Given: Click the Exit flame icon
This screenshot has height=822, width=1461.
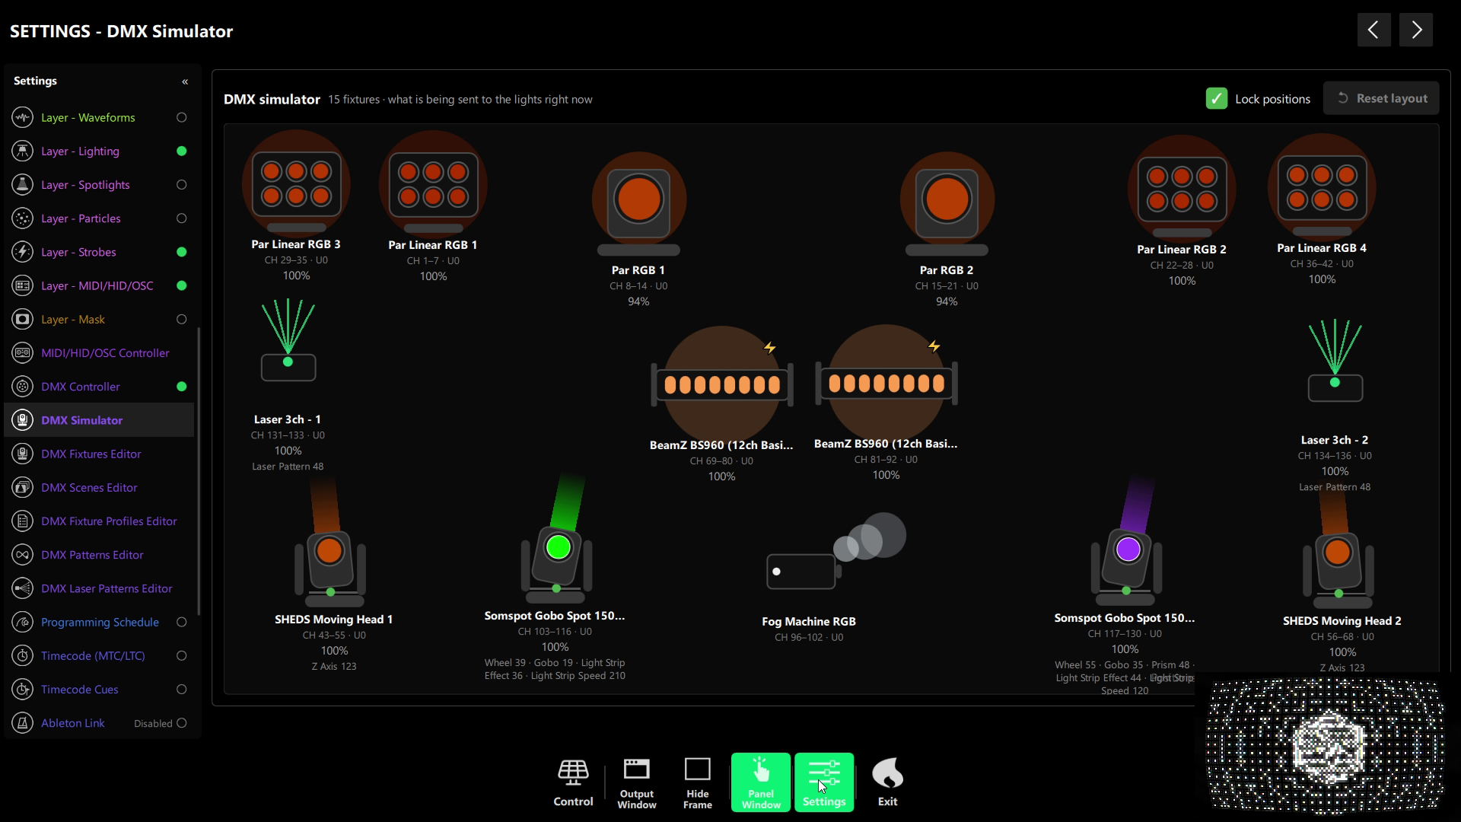Looking at the screenshot, I should point(887,773).
